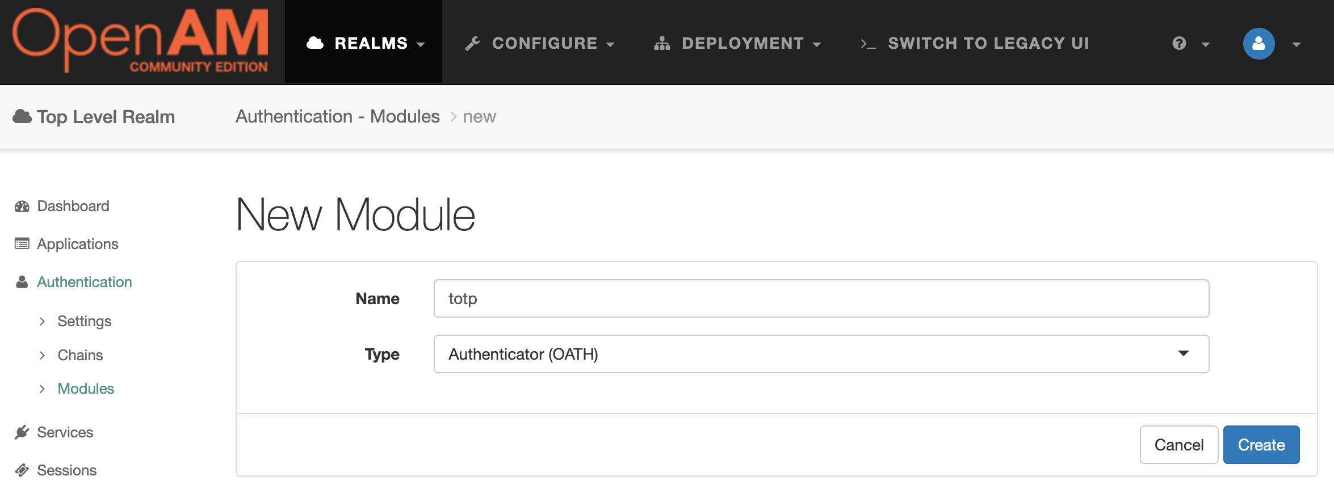Cancel creating the new module

coord(1179,445)
